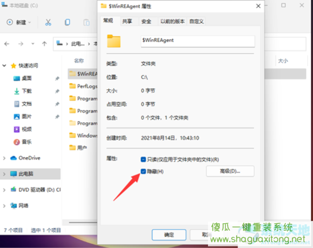Confirm with the OK (确定) button
The width and height of the screenshot is (313, 248).
[x=169, y=235]
